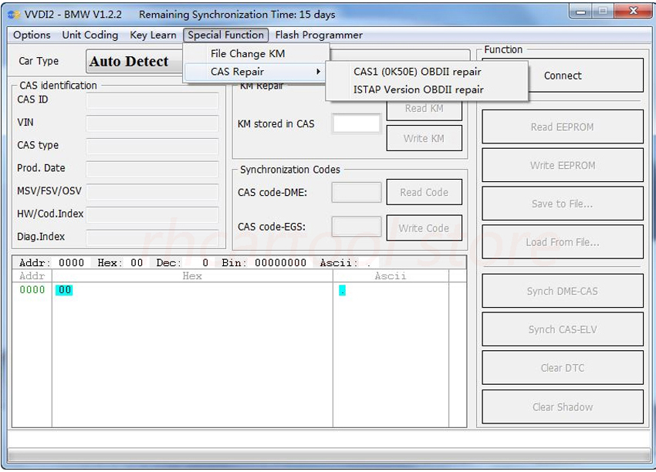
Task: Minimize the VVDI2 window
Action: tap(580, 12)
